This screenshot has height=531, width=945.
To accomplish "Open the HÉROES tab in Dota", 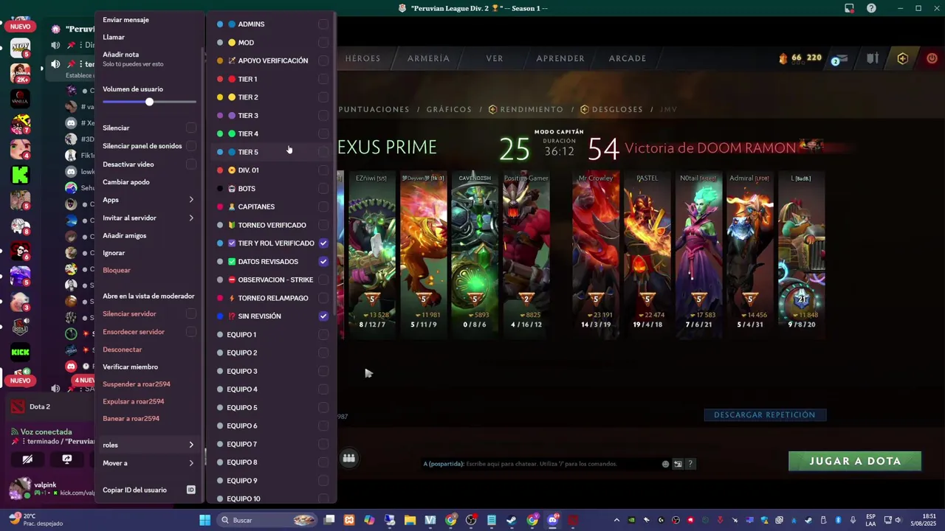I will (x=362, y=58).
